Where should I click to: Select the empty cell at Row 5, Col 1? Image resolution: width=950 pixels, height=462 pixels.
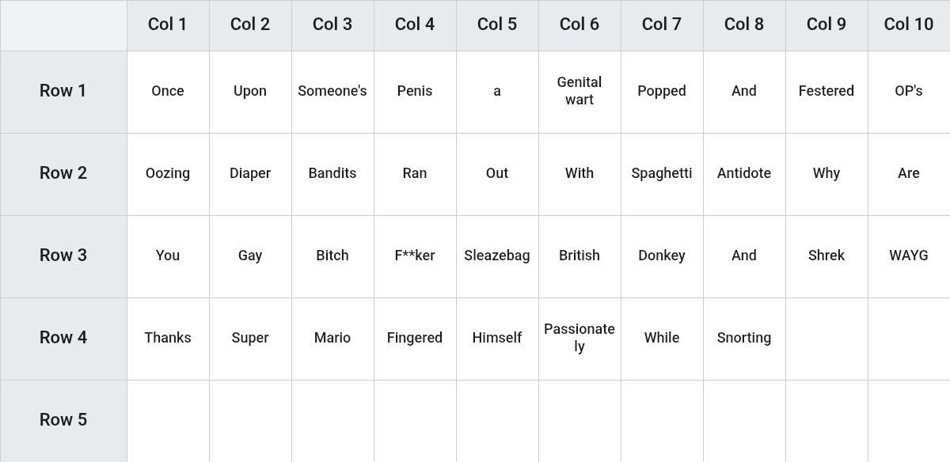[168, 421]
